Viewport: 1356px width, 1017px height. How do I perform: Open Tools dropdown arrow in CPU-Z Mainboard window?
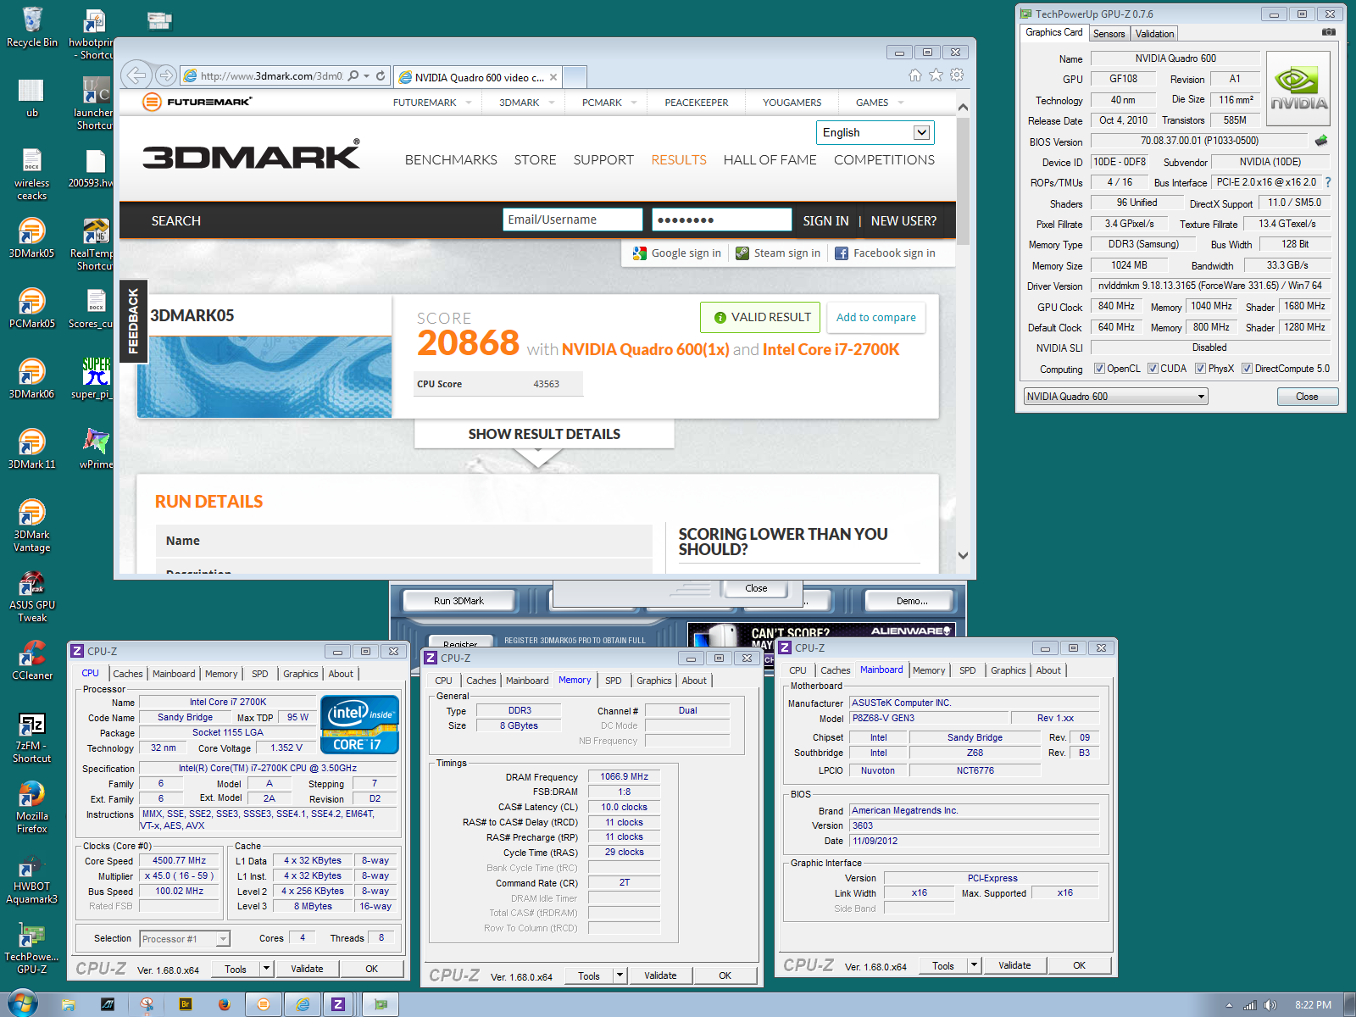click(974, 964)
